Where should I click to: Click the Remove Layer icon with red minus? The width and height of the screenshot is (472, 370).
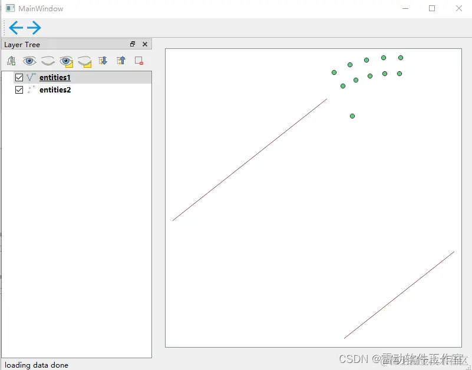point(139,61)
